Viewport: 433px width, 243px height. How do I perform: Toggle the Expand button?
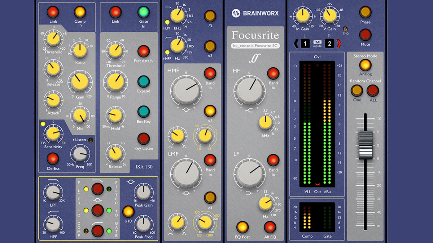click(x=144, y=81)
